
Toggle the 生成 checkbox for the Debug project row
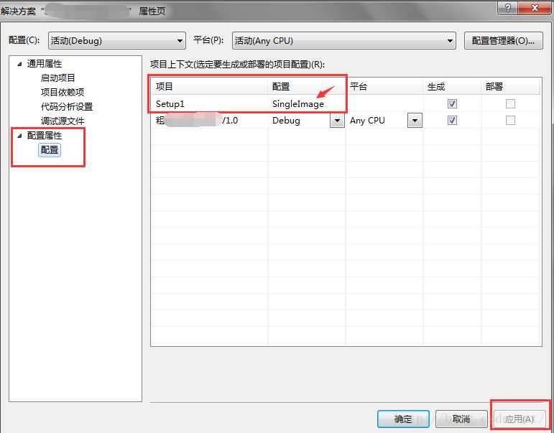[x=452, y=121]
